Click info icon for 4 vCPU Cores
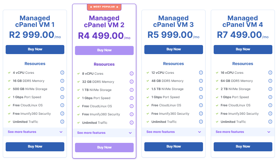278x161 pixels. pyautogui.click(x=62, y=73)
